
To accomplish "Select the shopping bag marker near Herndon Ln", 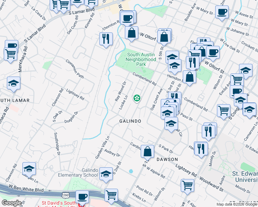I will [189, 77].
